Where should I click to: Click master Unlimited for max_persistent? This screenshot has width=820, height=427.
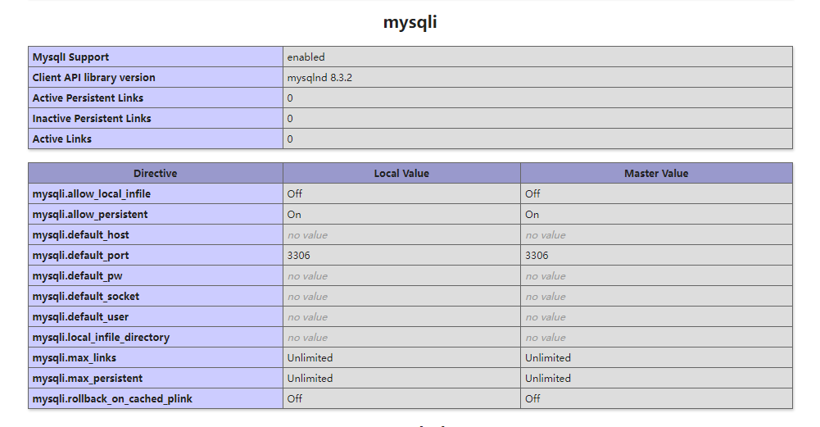point(548,378)
